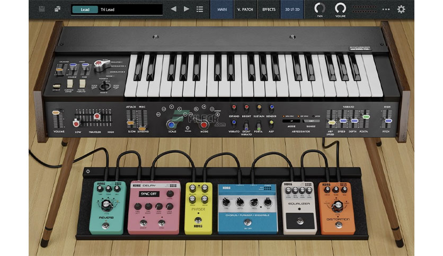The width and height of the screenshot is (443, 256).
Task: Click the Distortion pedal large type knob
Action: pos(337,207)
